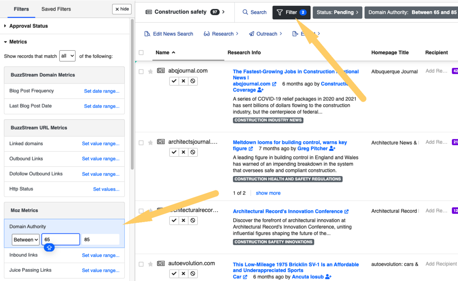Open the Research menu
This screenshot has height=281, width=458.
tap(221, 34)
